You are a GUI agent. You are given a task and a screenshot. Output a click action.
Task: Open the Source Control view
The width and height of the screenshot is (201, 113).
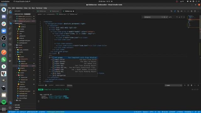click(x=10, y=23)
